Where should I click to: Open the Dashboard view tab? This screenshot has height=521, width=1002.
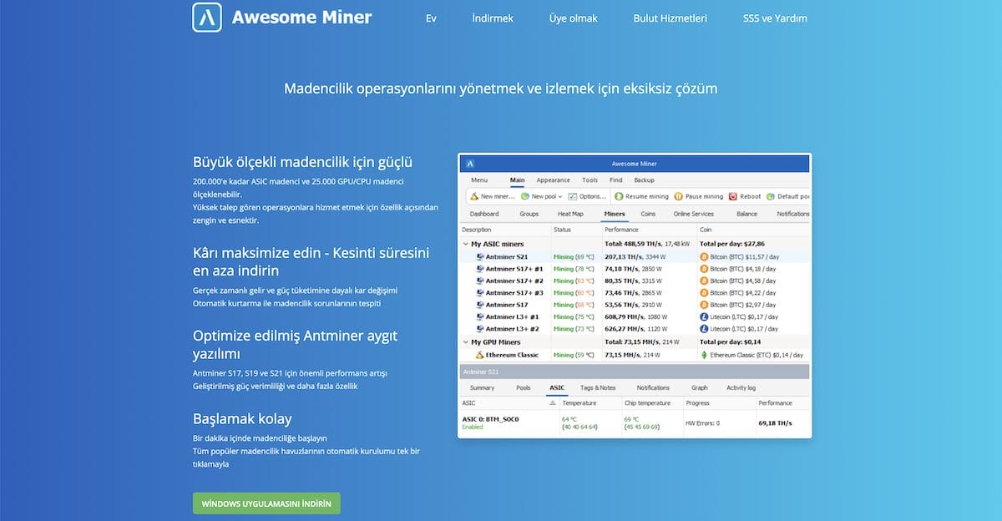(x=484, y=214)
